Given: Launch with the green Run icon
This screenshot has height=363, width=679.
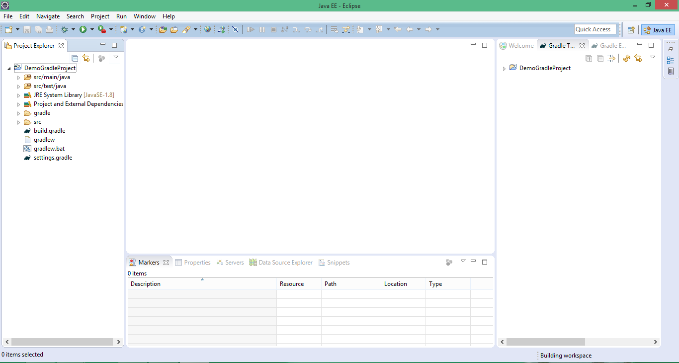Looking at the screenshot, I should (x=83, y=30).
